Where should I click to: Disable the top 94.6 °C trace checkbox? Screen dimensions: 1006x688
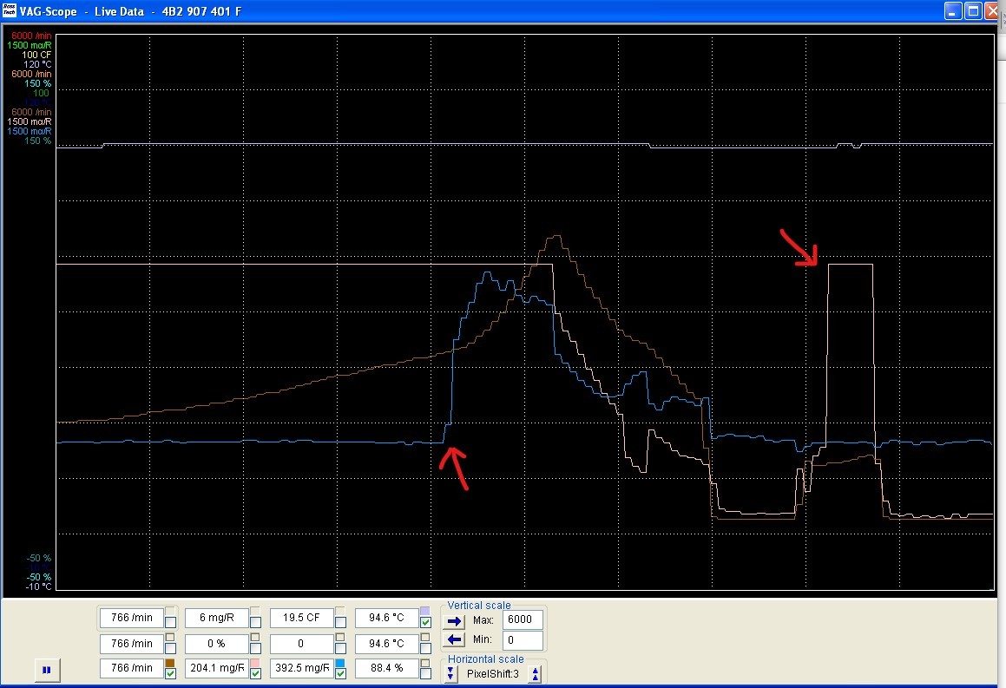tap(425, 622)
